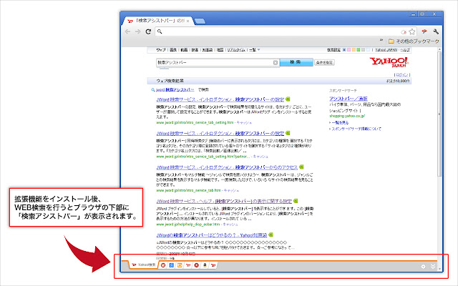Viewport: 458px width, 286px height.
Task: Click the page's vertical scrollbar thumb
Action: 439,114
